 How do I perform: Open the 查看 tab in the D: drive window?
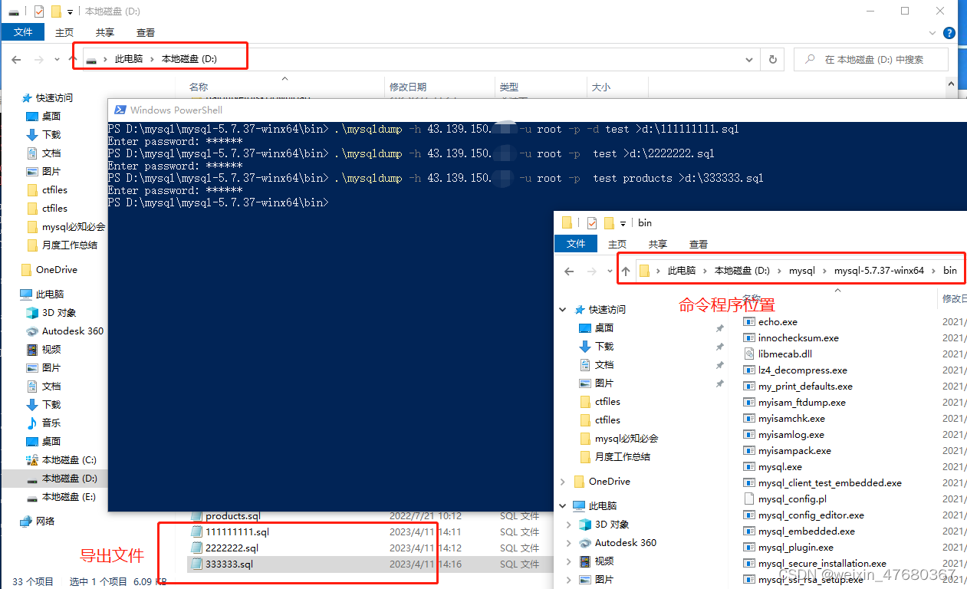146,32
